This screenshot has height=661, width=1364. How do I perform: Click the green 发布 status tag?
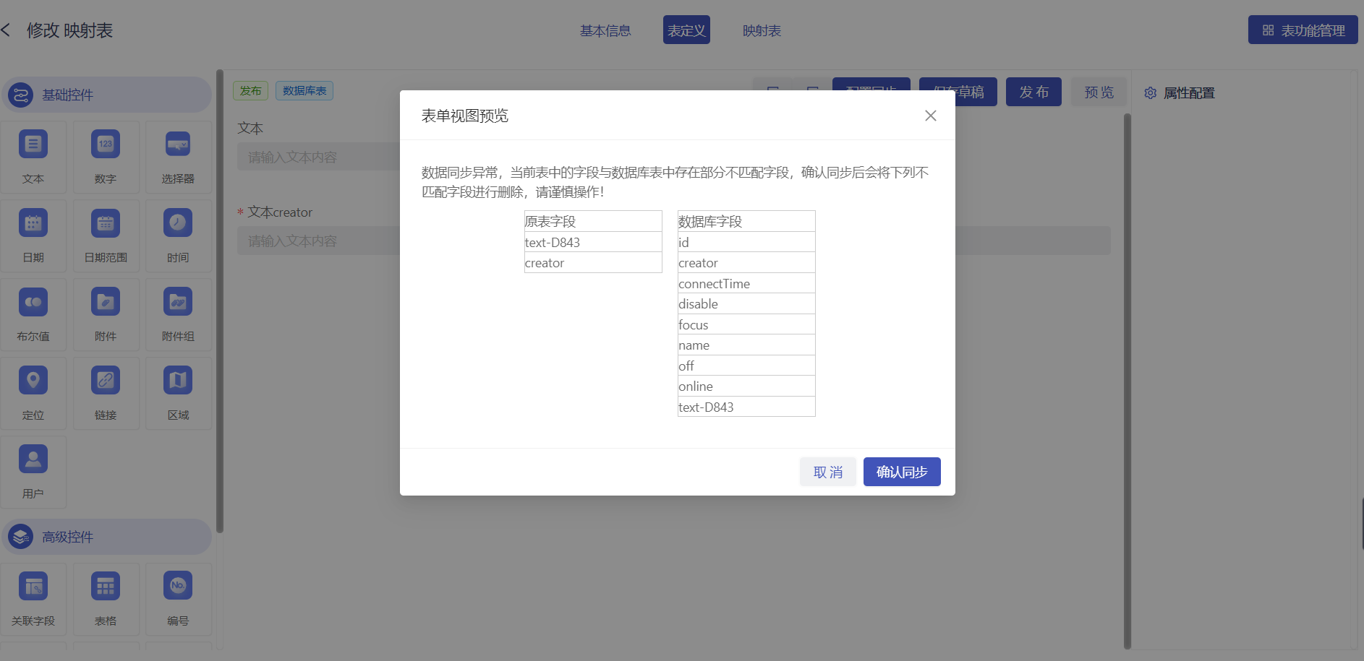251,91
